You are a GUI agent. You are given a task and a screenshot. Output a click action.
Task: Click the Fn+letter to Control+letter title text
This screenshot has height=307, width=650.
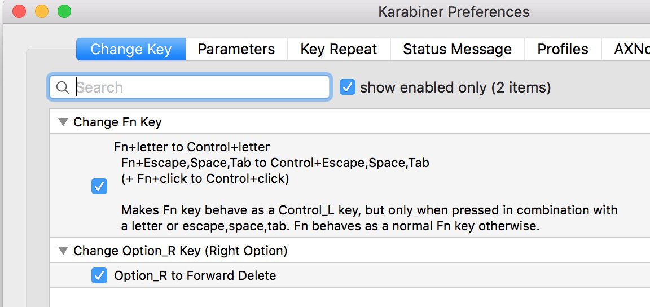(x=192, y=147)
